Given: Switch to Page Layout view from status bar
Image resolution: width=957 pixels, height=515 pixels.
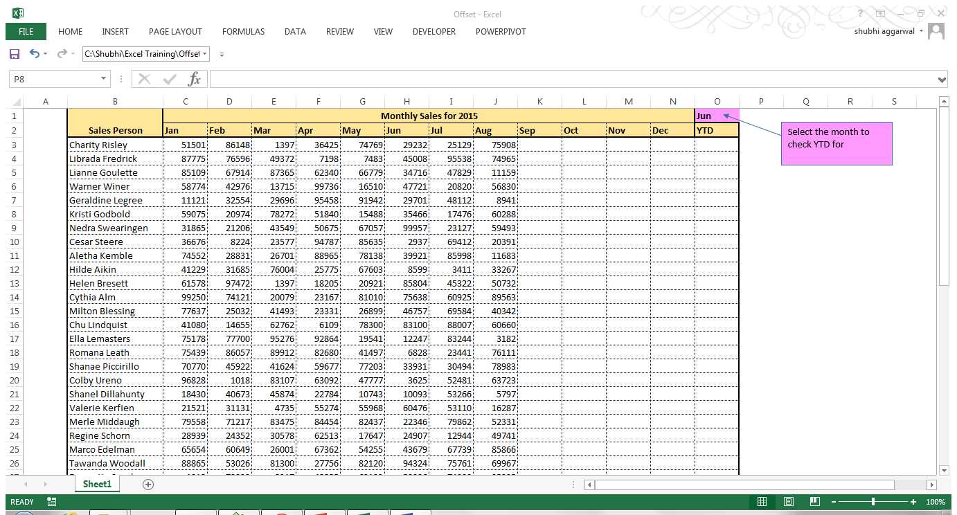Looking at the screenshot, I should (x=789, y=501).
